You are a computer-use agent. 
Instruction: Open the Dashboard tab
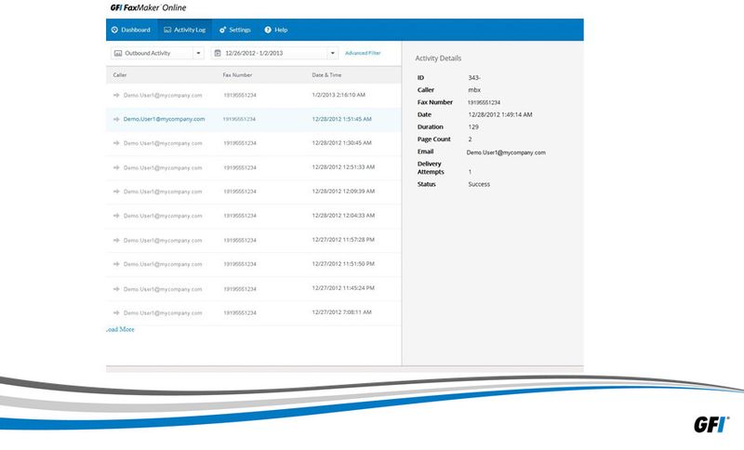(131, 30)
